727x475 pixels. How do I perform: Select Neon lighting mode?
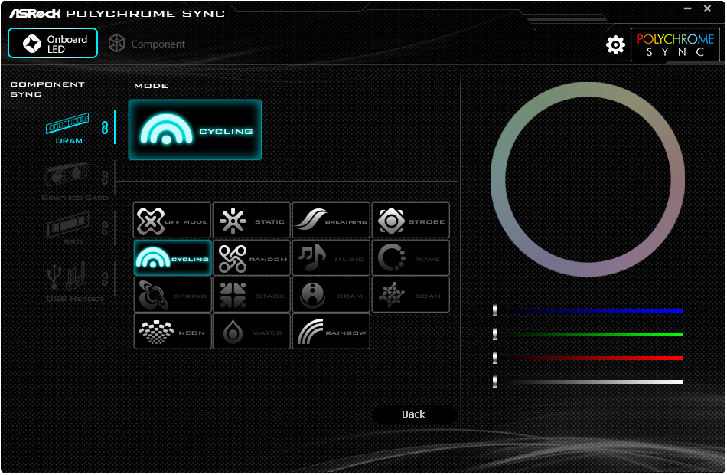click(172, 332)
